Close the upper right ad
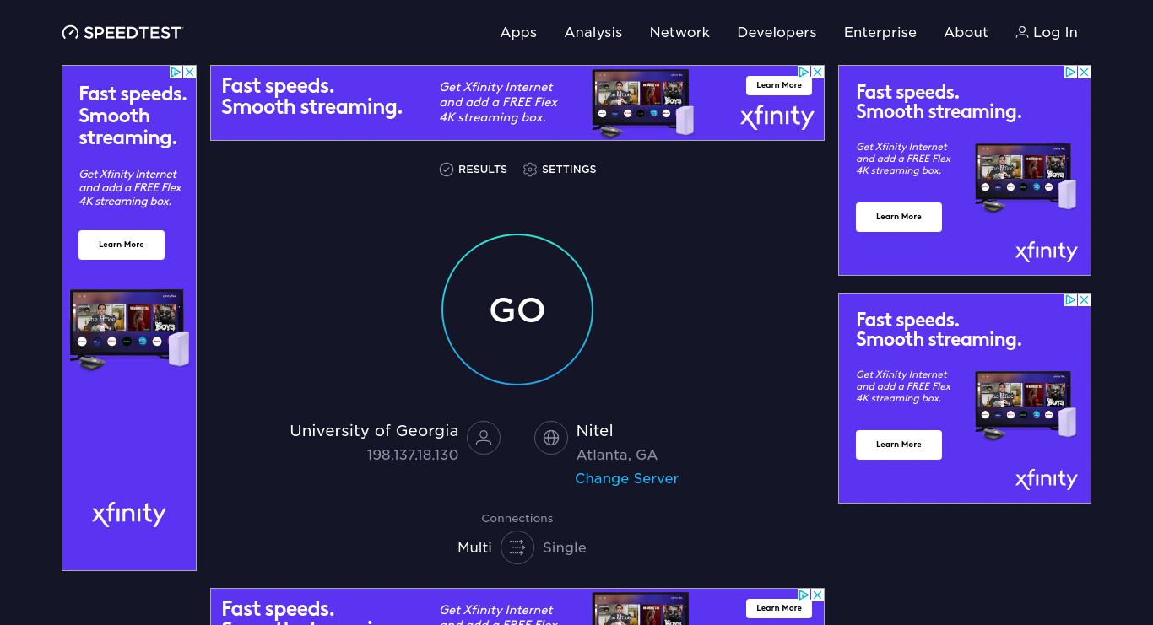 click(x=1085, y=73)
